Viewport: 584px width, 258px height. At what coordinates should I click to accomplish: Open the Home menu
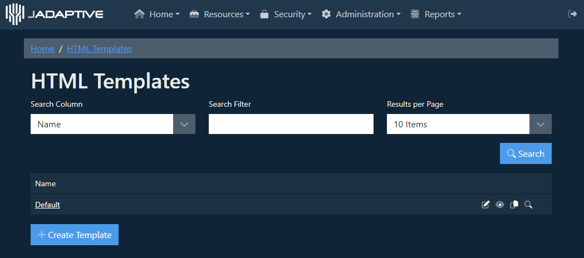pyautogui.click(x=157, y=14)
